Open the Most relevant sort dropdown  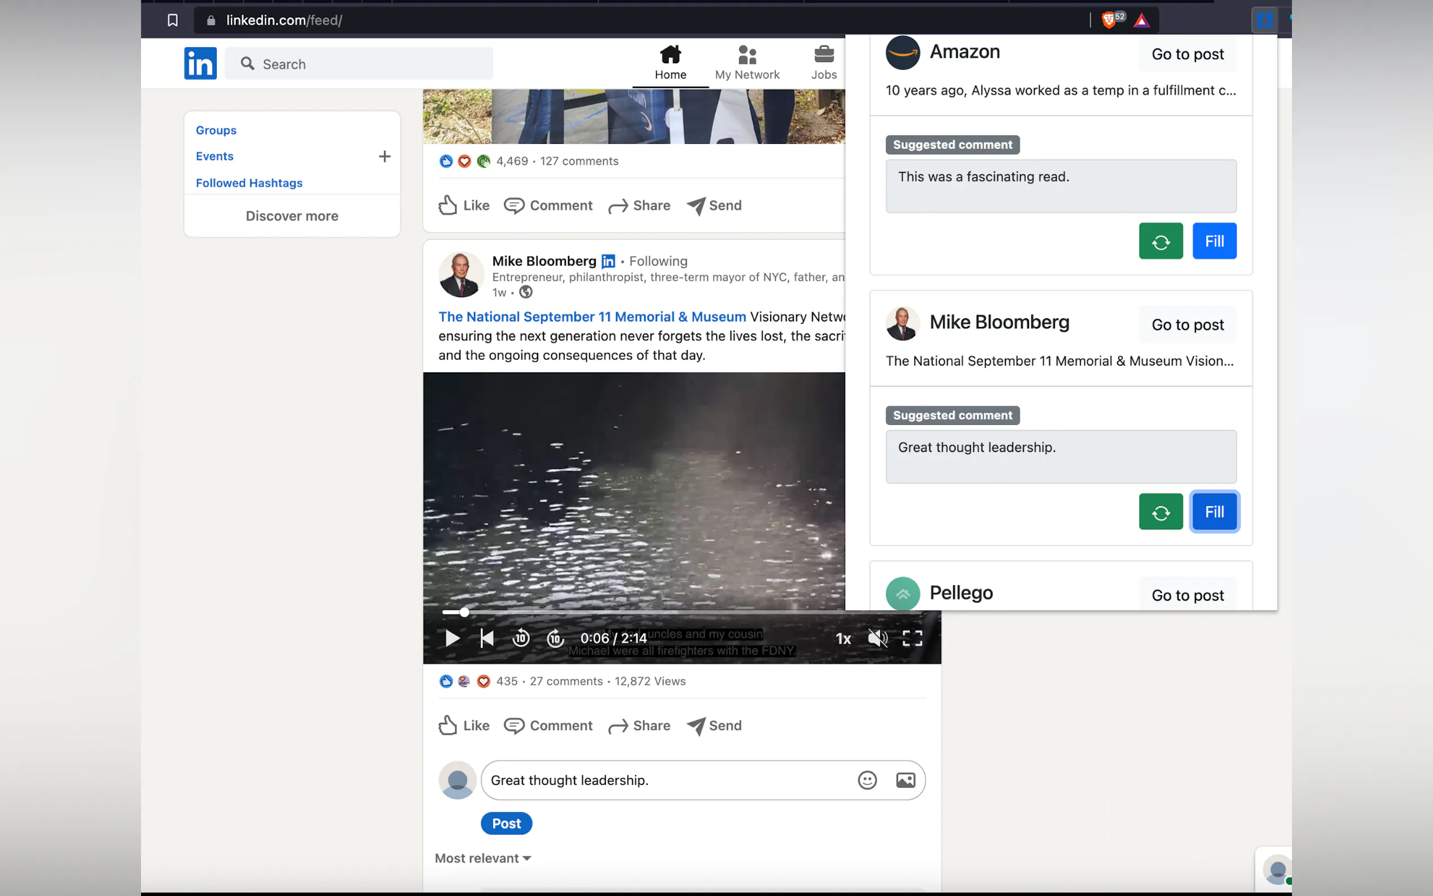click(x=483, y=858)
